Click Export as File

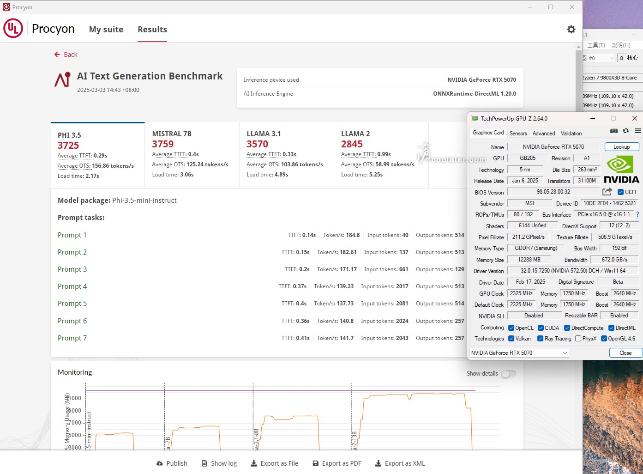coord(274,463)
